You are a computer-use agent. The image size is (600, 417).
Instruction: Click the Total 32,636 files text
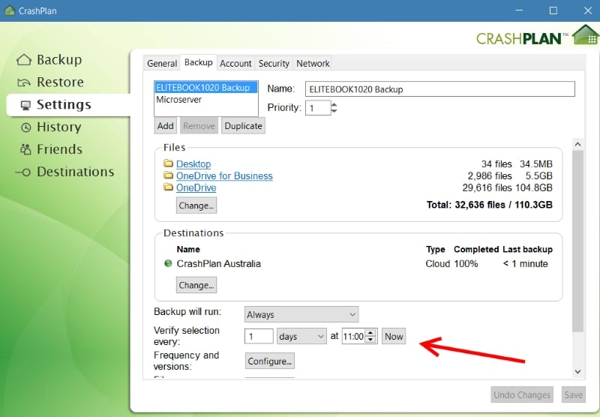[x=490, y=205]
